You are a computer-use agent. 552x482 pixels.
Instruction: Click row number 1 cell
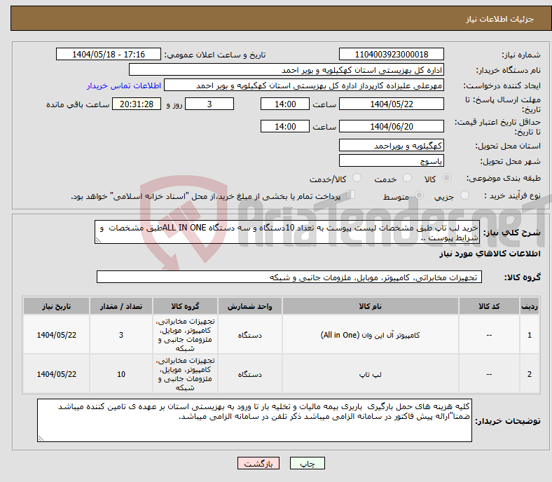tap(530, 335)
